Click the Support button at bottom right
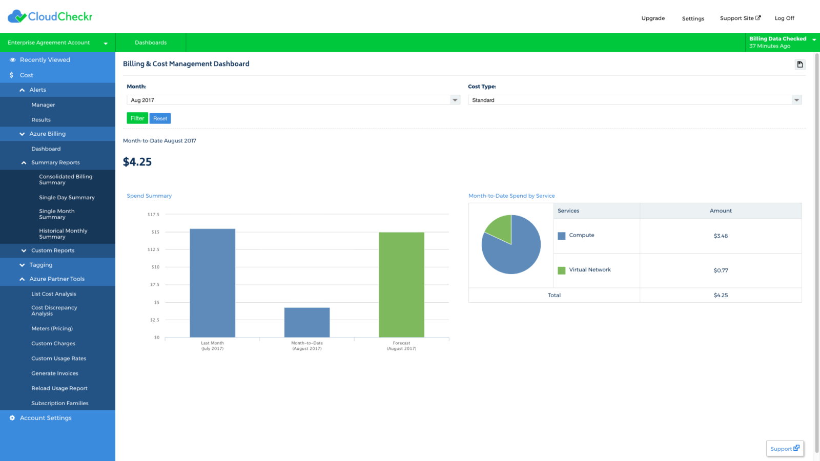This screenshot has height=461, width=820. click(785, 449)
